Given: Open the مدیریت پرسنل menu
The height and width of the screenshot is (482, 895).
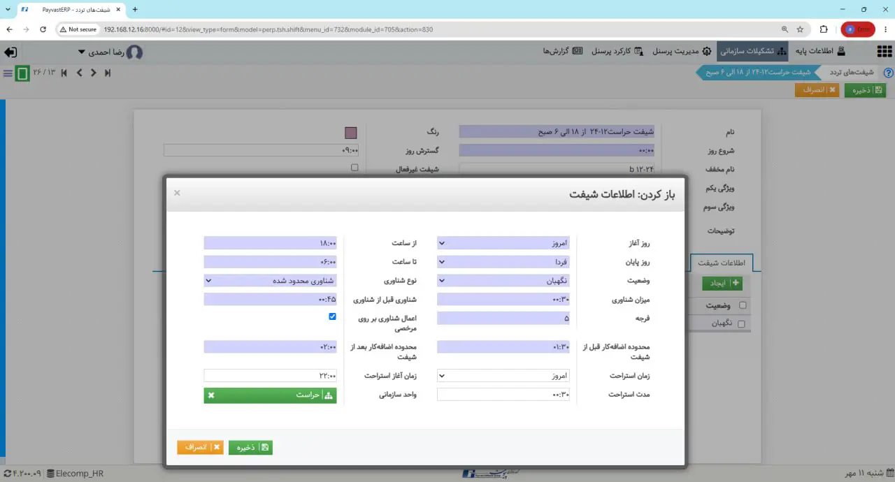Looking at the screenshot, I should [682, 52].
